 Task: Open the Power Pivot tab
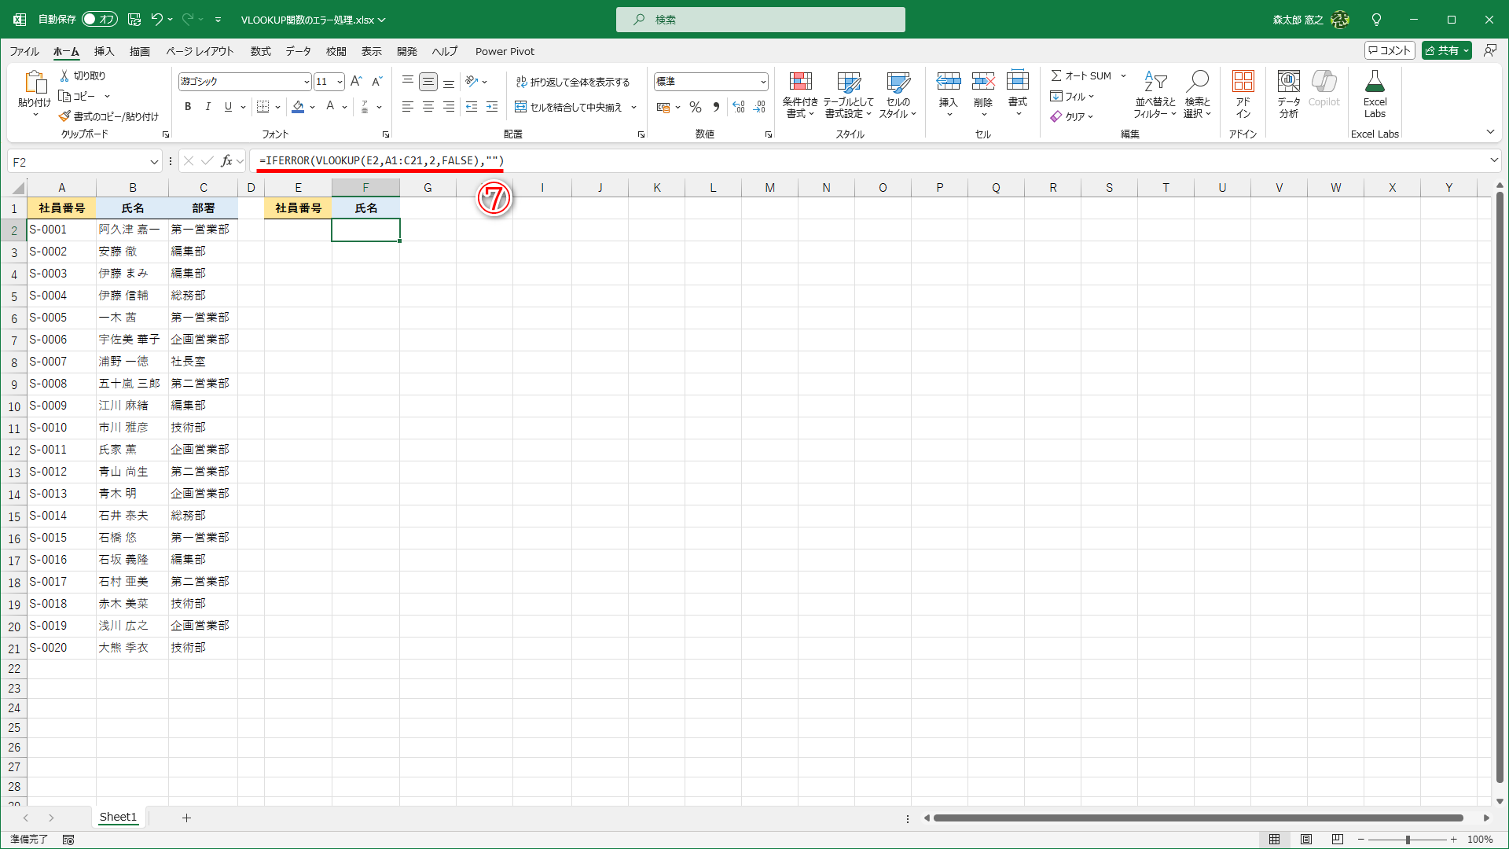tap(505, 51)
